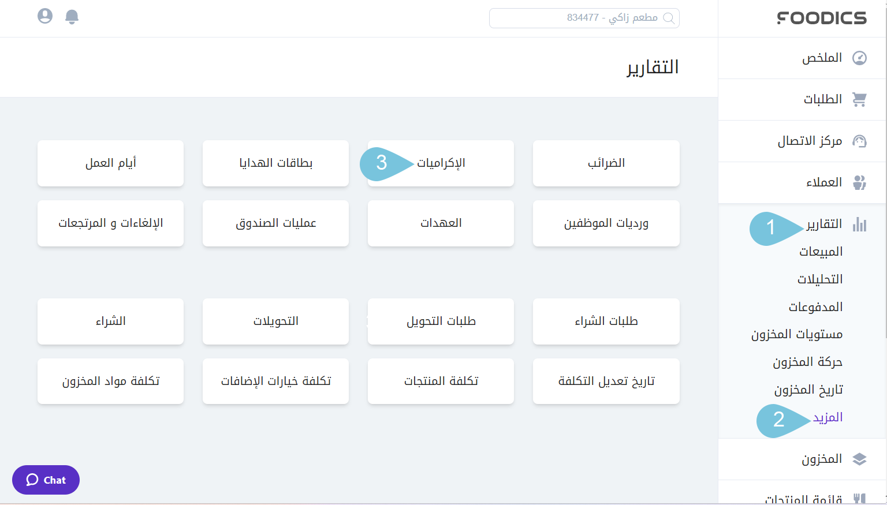This screenshot has height=505, width=887.
Task: Click the الطلبات shopping cart icon
Action: 860,100
